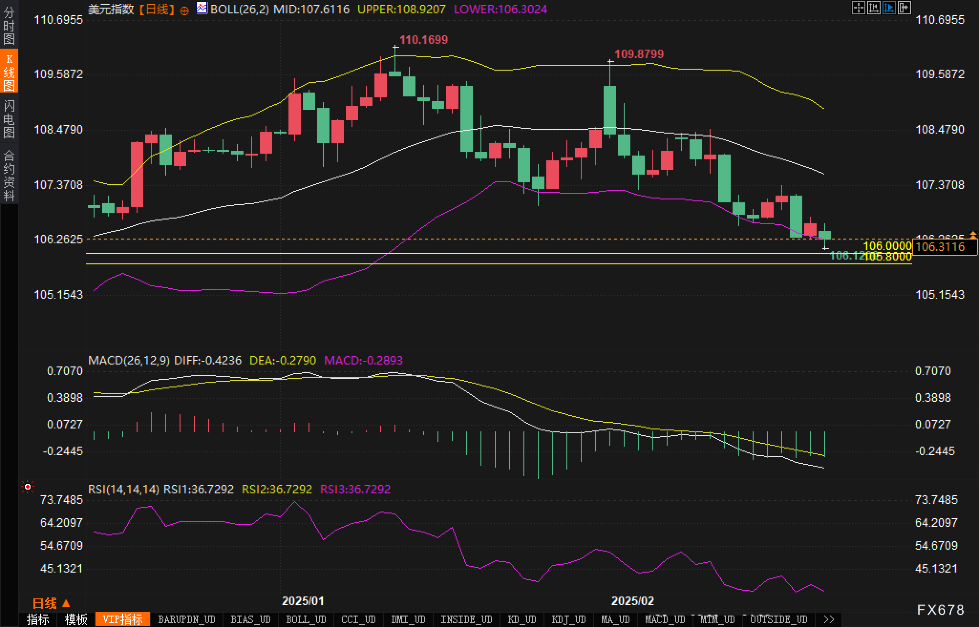Toggle the highlighted blue chart axis icon
979x627 pixels.
889,8
